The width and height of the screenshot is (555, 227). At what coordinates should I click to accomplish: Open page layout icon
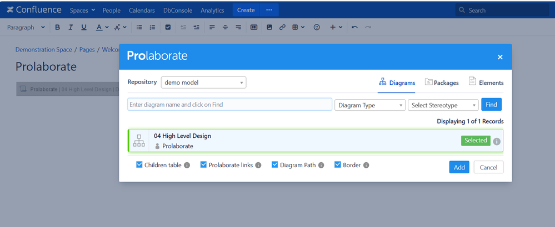pos(254,27)
